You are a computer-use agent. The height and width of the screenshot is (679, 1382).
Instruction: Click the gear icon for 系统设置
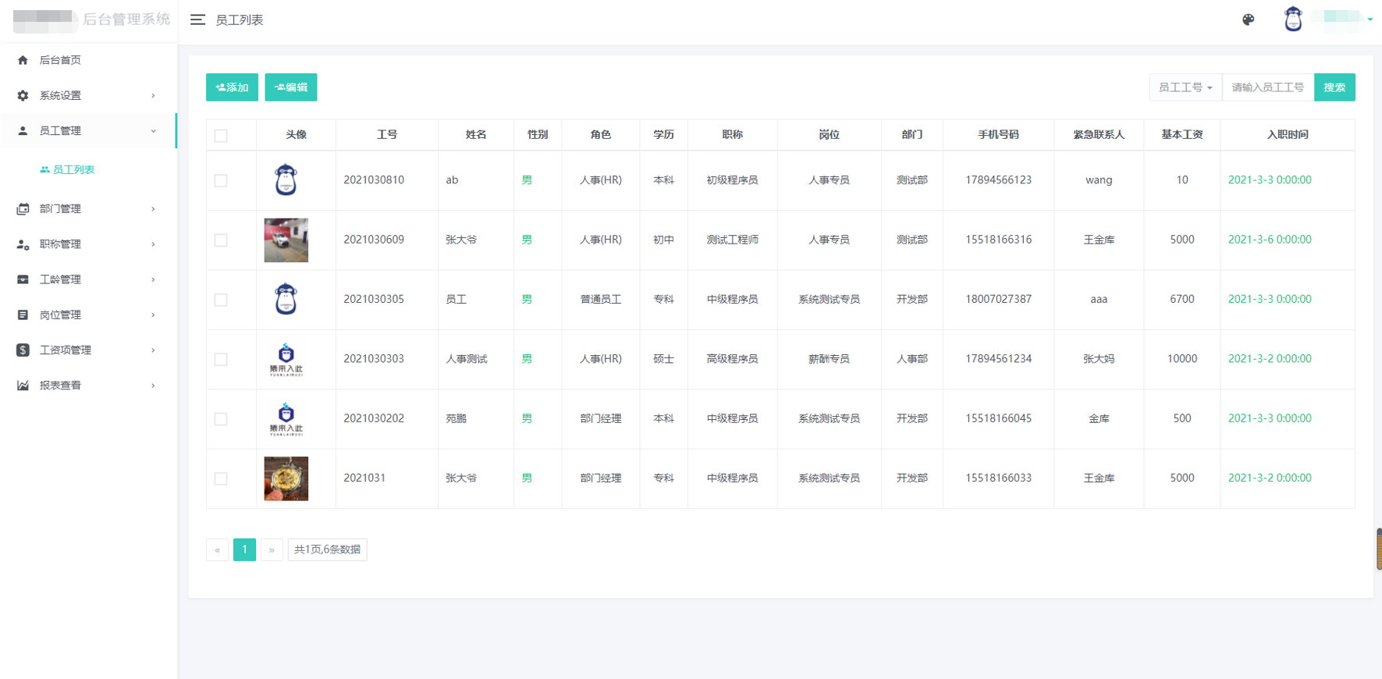pos(23,95)
